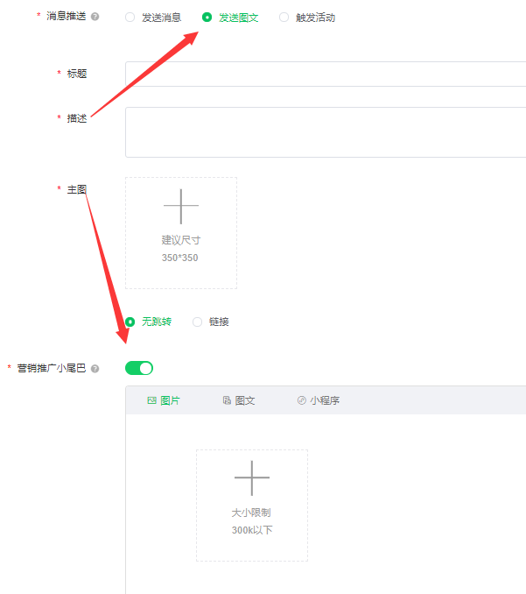Click the mini-program icon on 小程序 tab
Viewport: 526px width, 594px height.
click(x=302, y=400)
